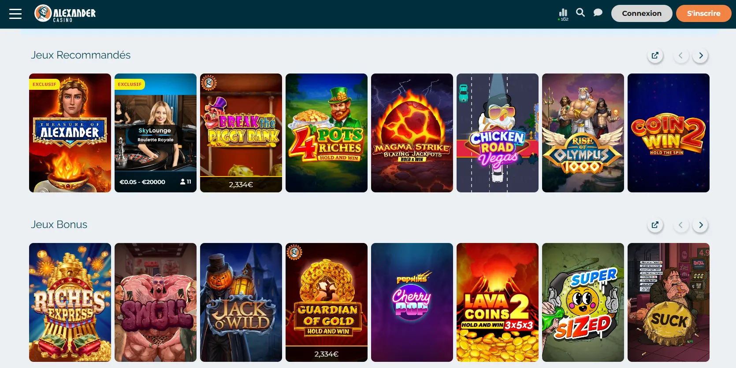
Task: Open the Jeux Recommandés section heading
Action: click(x=81, y=55)
